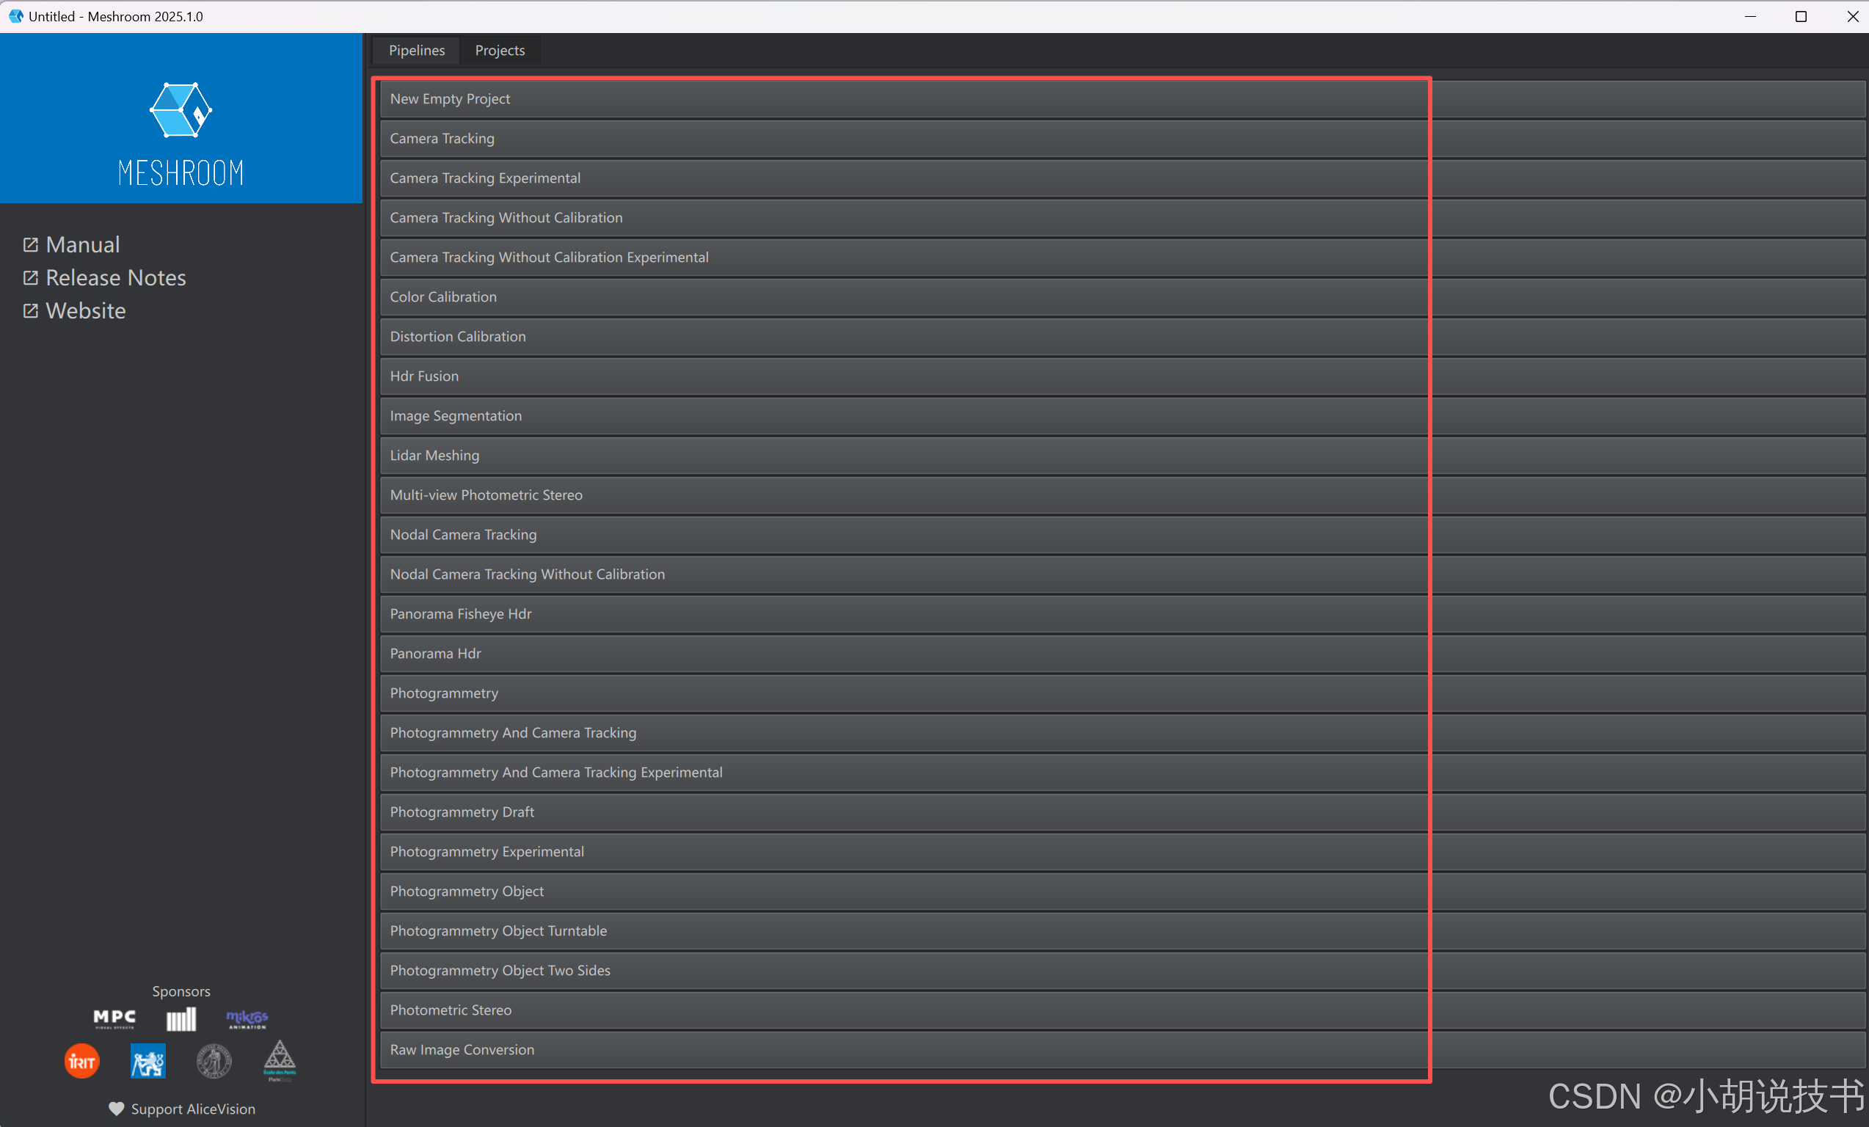1869x1127 pixels.
Task: Click the Mikros Animation sponsor logo
Action: [247, 1018]
